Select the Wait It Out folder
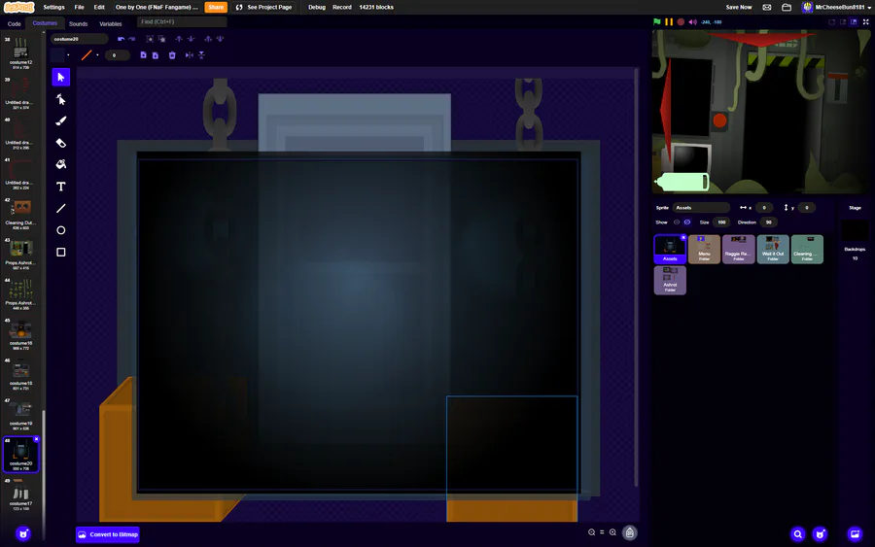Screen dimensions: 875x547 [x=773, y=249]
